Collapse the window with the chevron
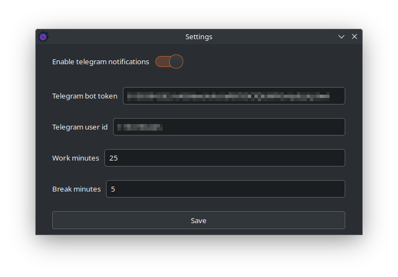The image size is (398, 277). pos(341,36)
